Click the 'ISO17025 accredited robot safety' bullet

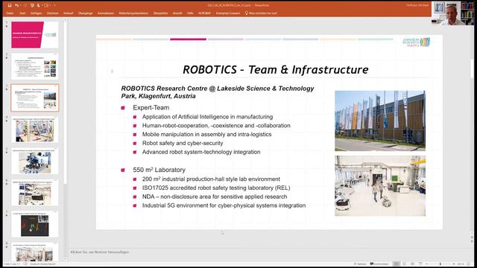(216, 188)
